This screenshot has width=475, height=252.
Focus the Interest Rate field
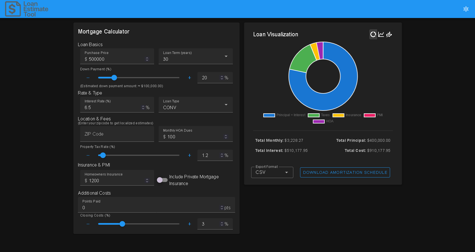[112, 107]
